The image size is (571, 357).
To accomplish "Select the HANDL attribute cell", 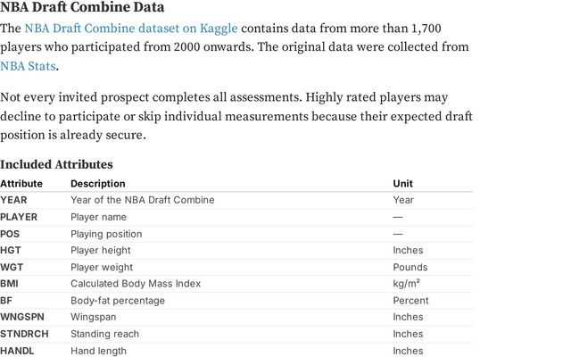I will 17,351.
